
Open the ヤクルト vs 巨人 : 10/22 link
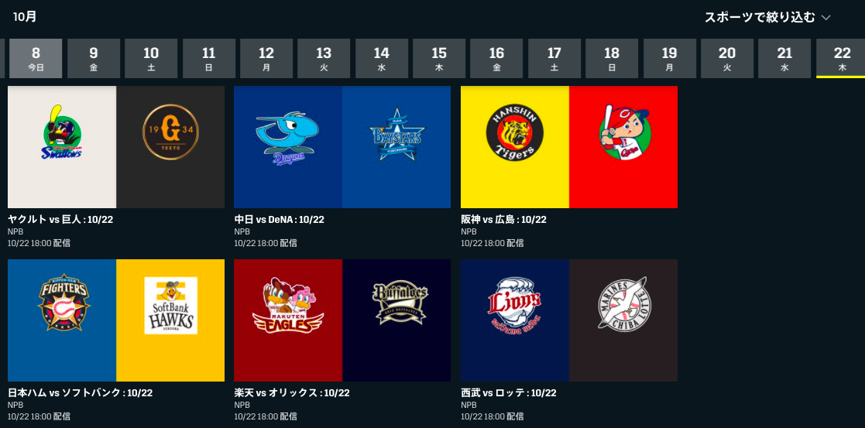click(x=60, y=220)
